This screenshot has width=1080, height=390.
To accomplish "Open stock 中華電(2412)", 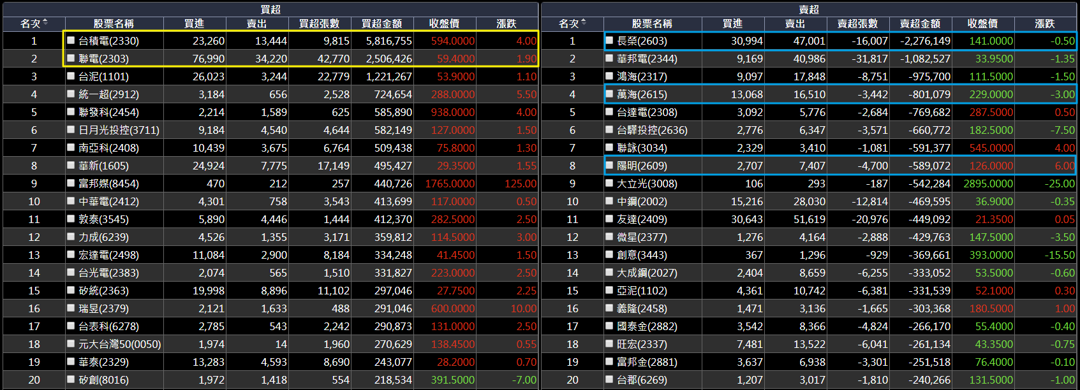I will [x=108, y=201].
